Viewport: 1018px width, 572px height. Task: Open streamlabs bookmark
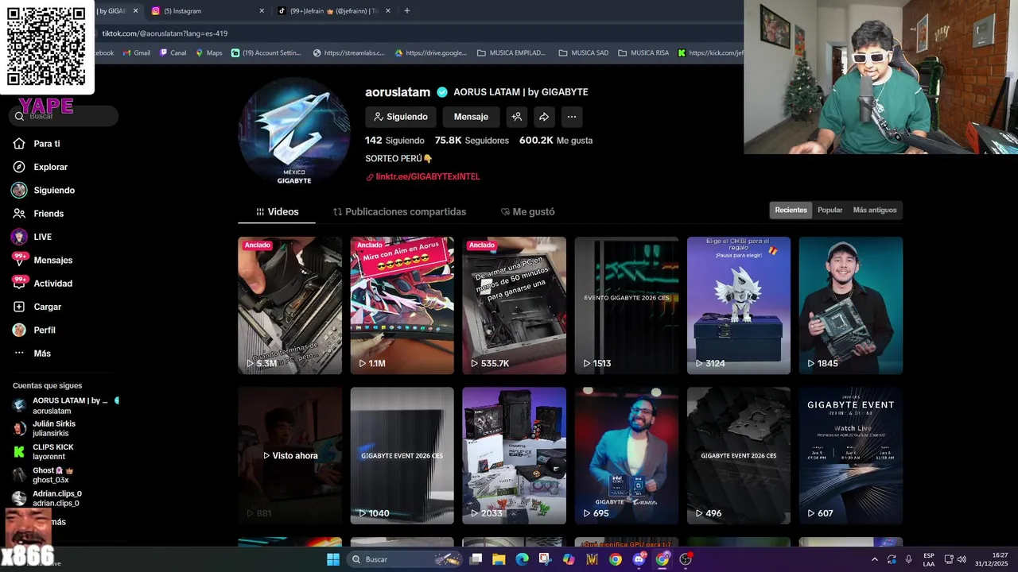coord(348,53)
